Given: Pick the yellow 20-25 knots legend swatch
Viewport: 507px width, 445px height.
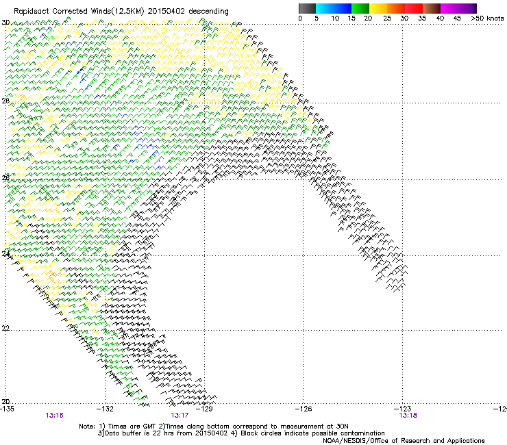Looking at the screenshot, I should coord(378,8).
